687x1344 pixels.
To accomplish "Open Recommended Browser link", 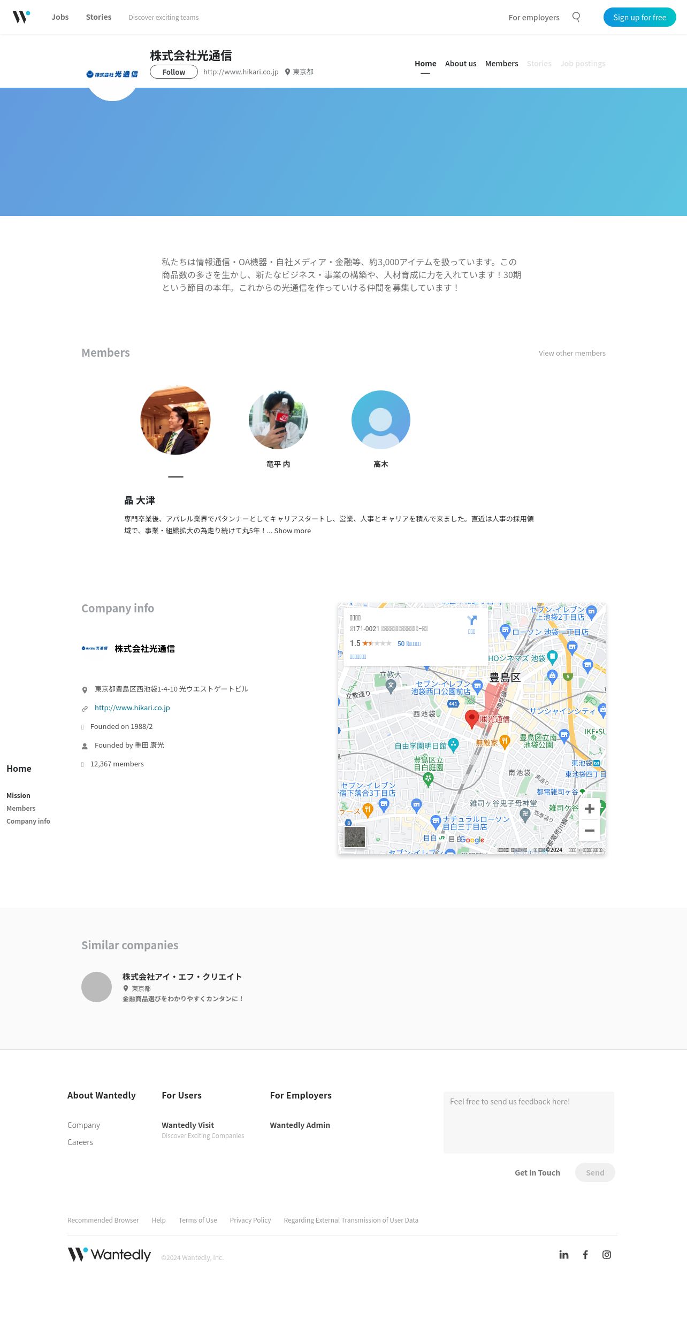I will coord(103,1220).
